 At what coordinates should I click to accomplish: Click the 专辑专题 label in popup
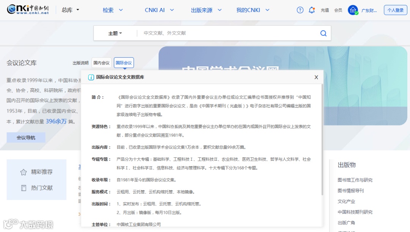pyautogui.click(x=101, y=159)
